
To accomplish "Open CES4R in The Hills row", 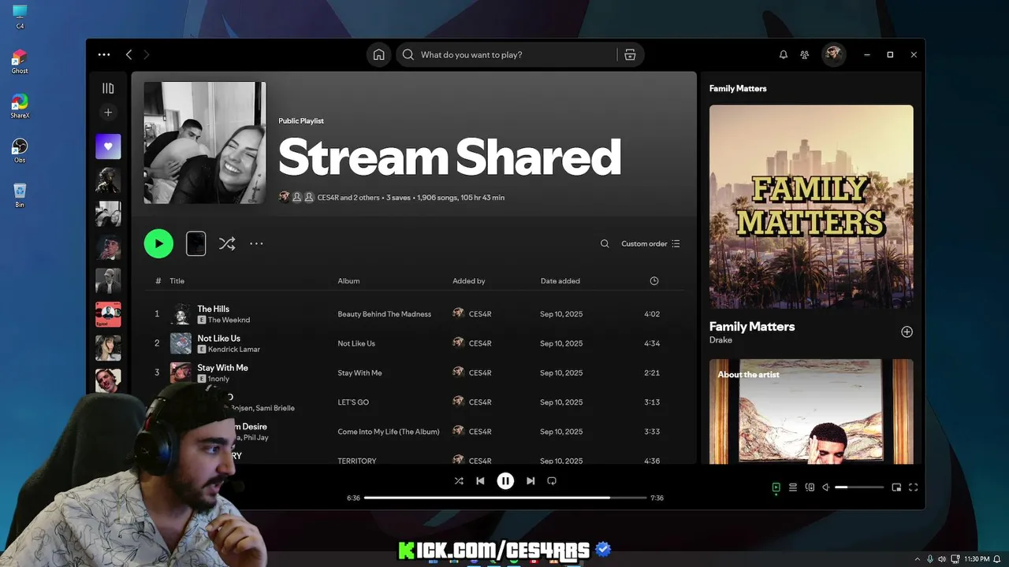I will (480, 314).
